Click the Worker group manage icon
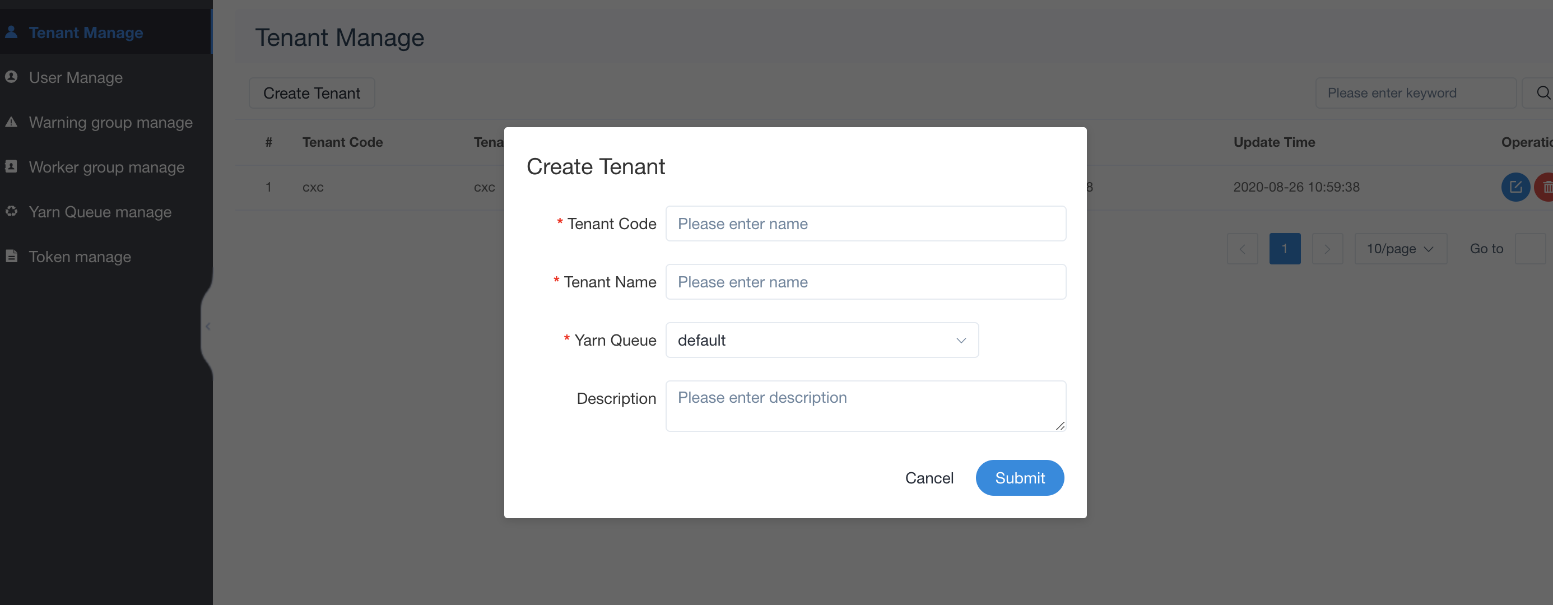The width and height of the screenshot is (1553, 605). [x=11, y=166]
